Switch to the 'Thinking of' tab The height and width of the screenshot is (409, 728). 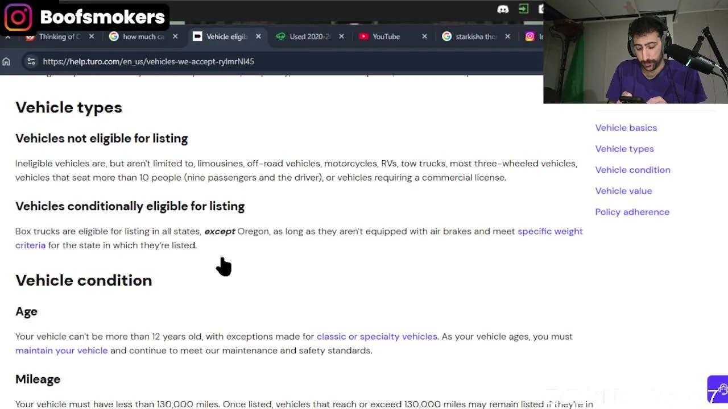click(60, 36)
